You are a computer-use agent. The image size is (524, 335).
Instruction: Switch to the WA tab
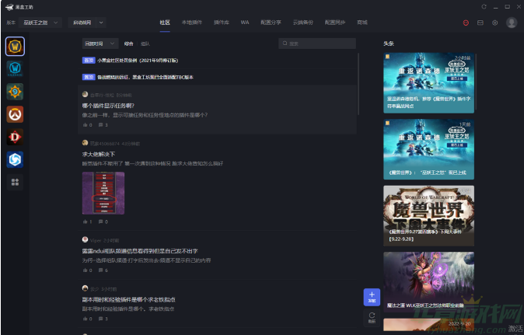245,23
